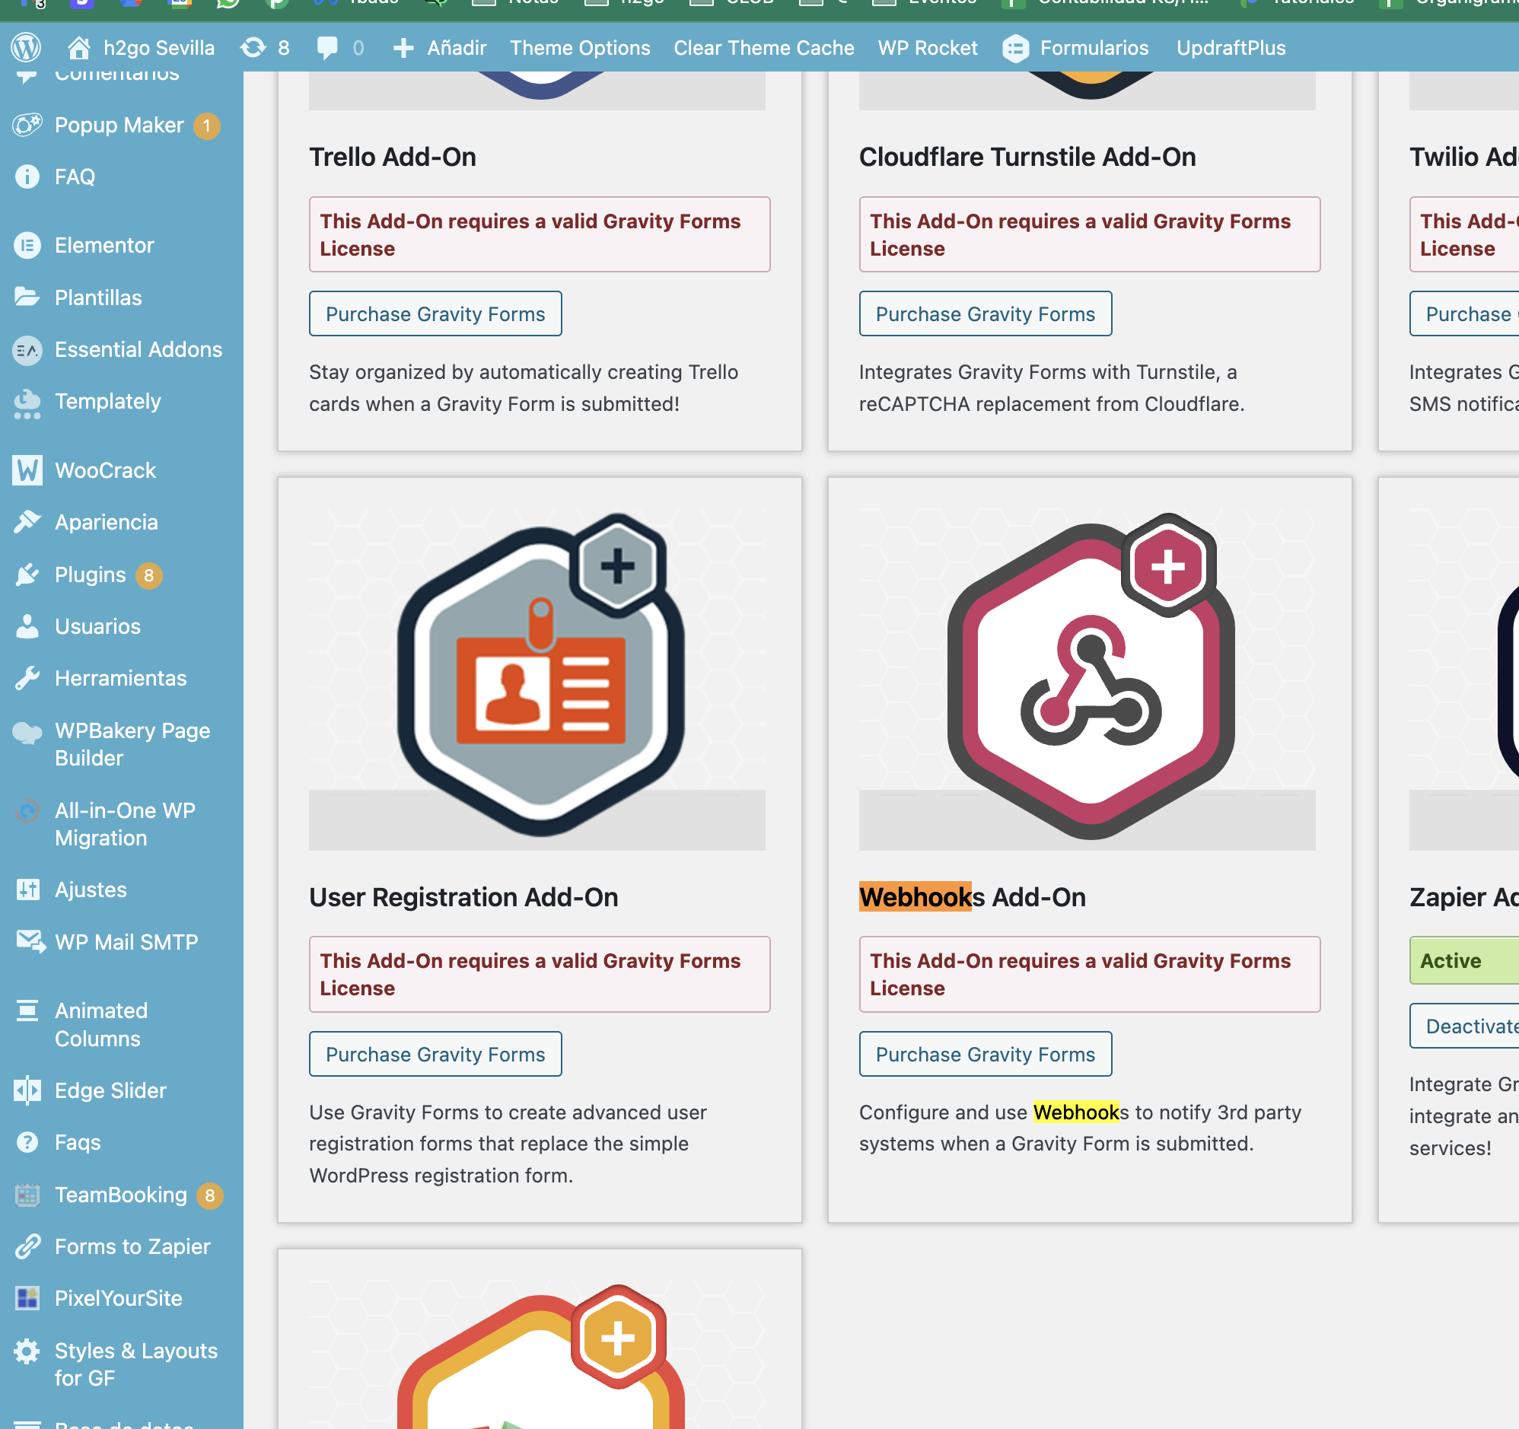Screen dimensions: 1519x1429
Task: Click the Cloudflare Turnstile Add-On title
Action: tap(1027, 158)
